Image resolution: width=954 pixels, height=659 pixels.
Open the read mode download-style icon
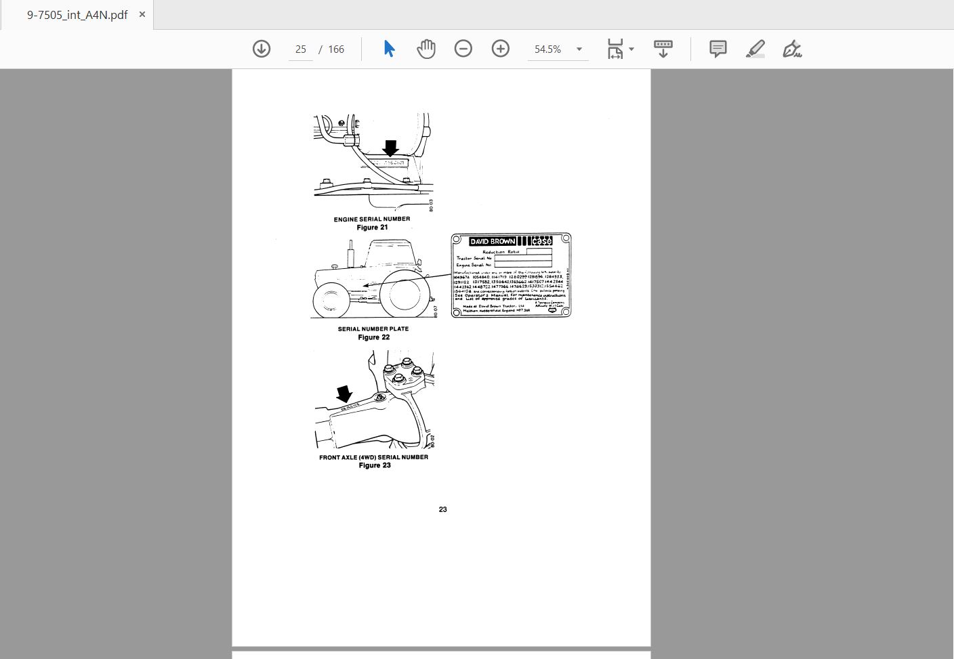(663, 49)
